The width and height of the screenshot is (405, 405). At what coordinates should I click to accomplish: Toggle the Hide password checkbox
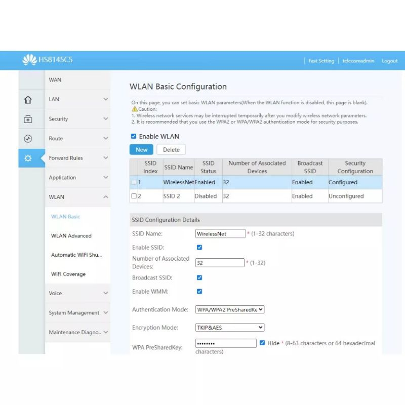click(262, 343)
